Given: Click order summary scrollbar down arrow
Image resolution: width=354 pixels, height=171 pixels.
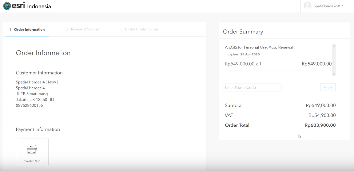Looking at the screenshot, I should 334,74.
